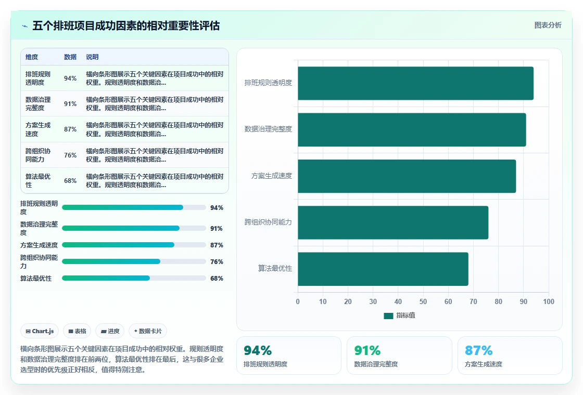Click the 方案生成速度 chart bar

tap(407, 176)
